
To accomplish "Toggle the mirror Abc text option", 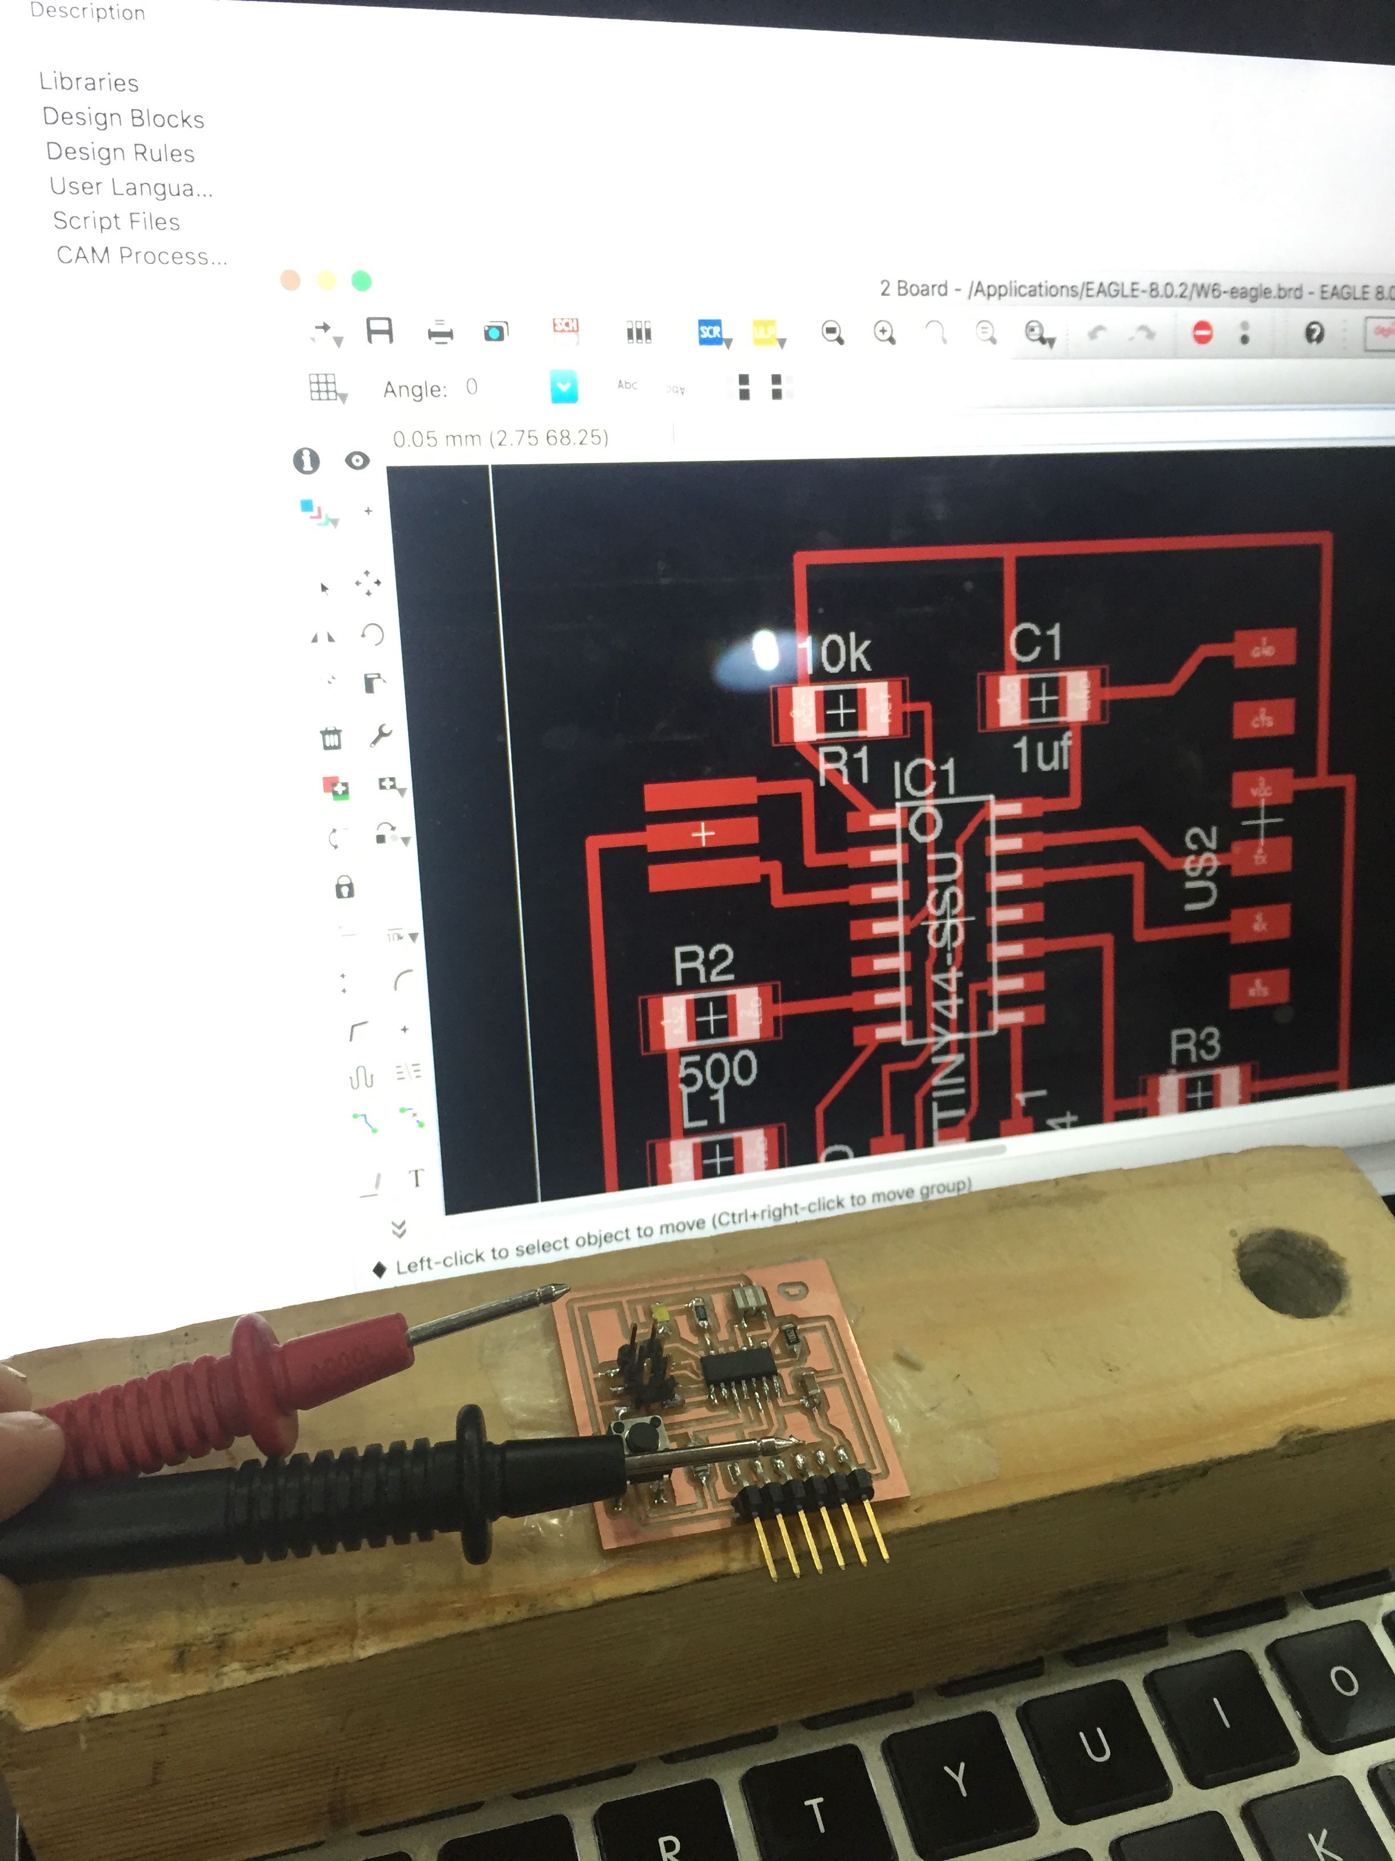I will [x=626, y=385].
